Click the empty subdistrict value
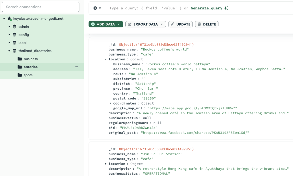This screenshot has width=293, height=176. (143, 79)
